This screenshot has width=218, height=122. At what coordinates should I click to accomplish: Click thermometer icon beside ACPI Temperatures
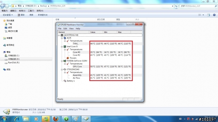pos(68,41)
